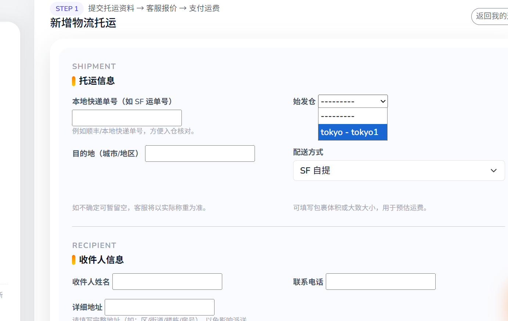Image resolution: width=508 pixels, height=321 pixels.
Task: Click the 新增物流托运 page title
Action: coord(83,23)
